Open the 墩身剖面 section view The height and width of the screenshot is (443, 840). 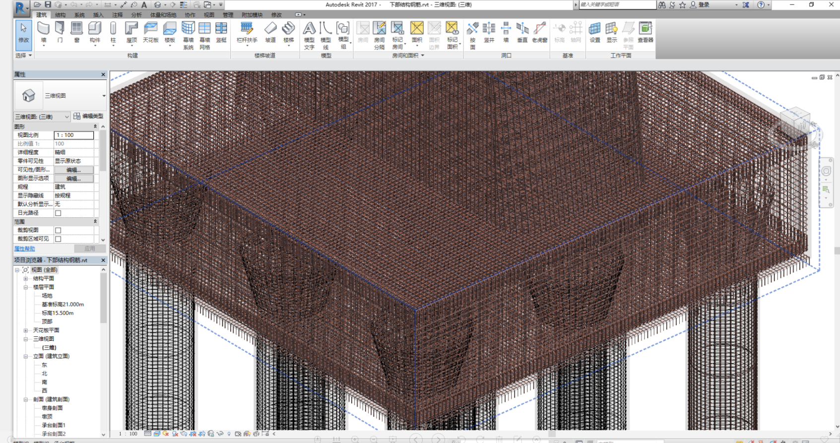[52, 408]
